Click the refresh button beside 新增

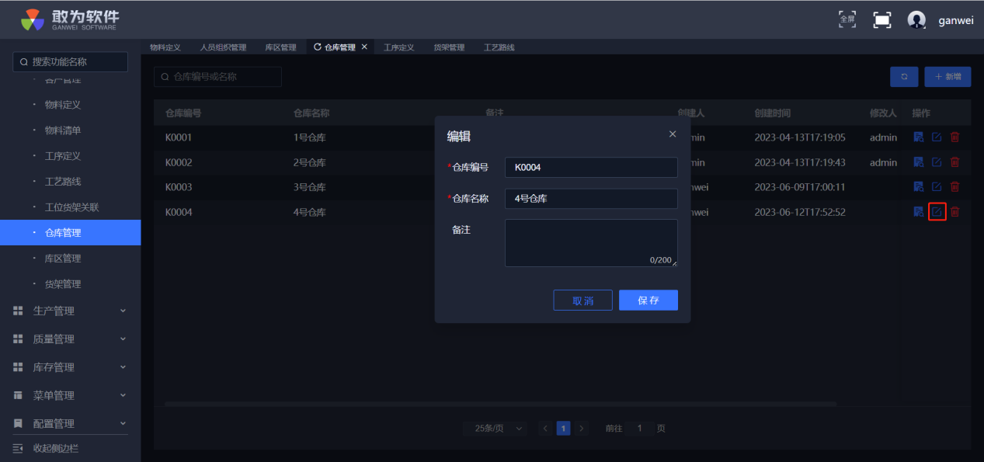pos(904,77)
